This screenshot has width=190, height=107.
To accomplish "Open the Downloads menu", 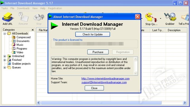I will click(x=23, y=8).
